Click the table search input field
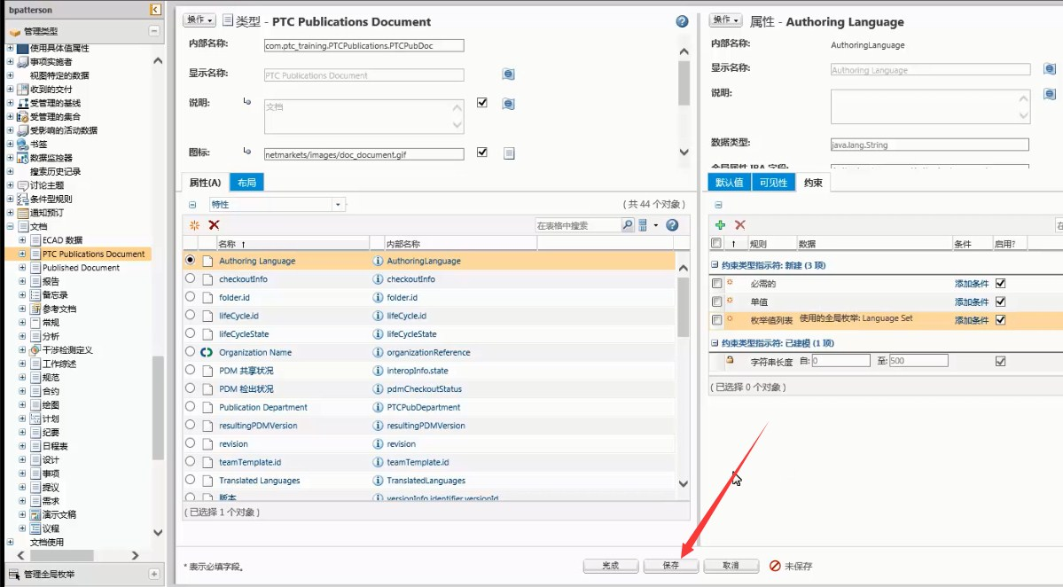The width and height of the screenshot is (1063, 587). pyautogui.click(x=577, y=225)
